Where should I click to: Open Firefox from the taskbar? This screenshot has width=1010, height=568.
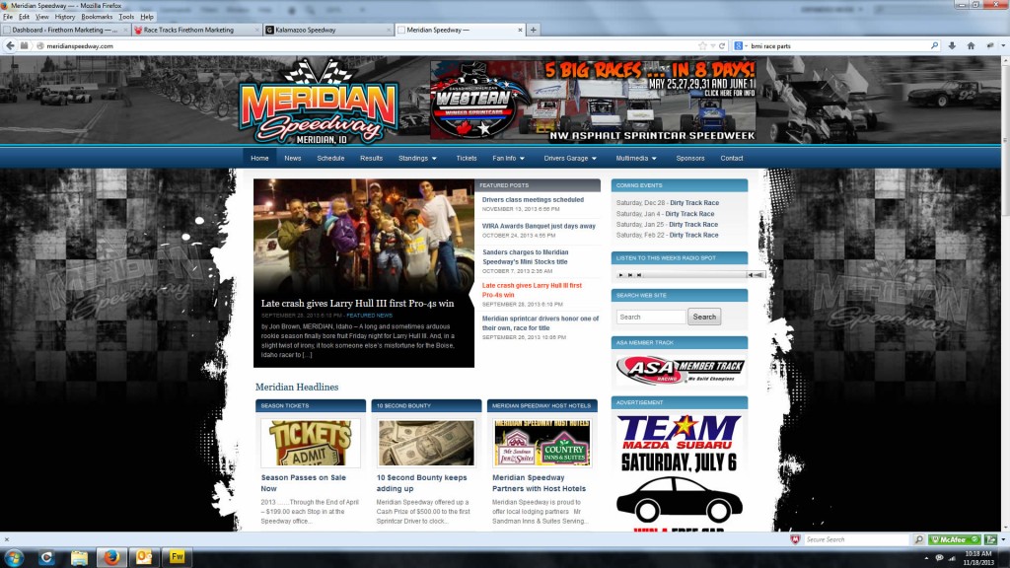pyautogui.click(x=111, y=557)
